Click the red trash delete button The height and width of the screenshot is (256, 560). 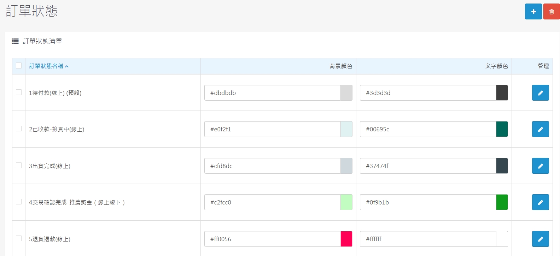click(552, 12)
